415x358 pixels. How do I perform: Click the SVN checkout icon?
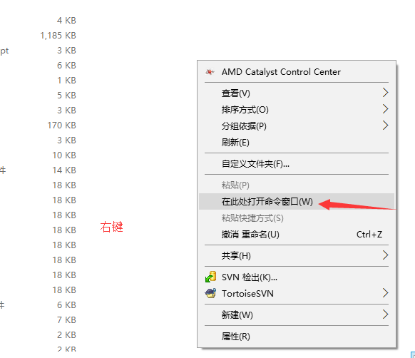[211, 277]
